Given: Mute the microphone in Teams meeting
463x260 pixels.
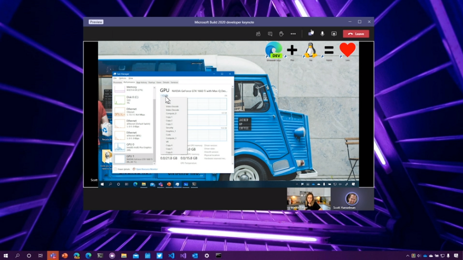Looking at the screenshot, I should point(322,34).
